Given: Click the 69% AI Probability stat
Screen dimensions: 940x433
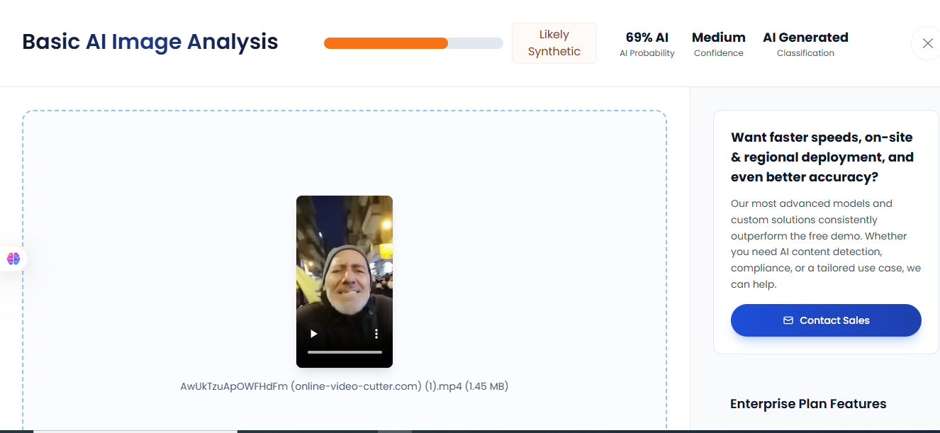Looking at the screenshot, I should point(647,44).
